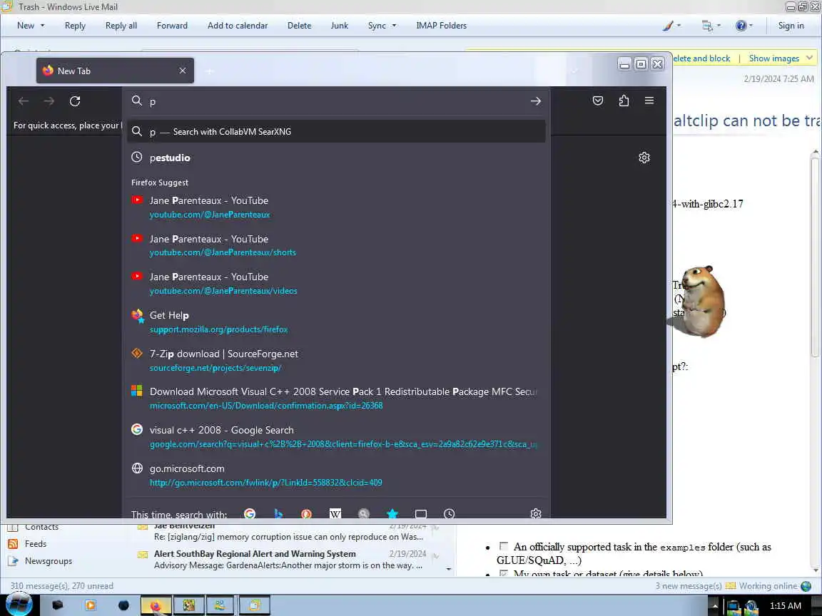Screen dimensions: 822x616
Task: Open the Firefox Extensions puzzle icon
Action: [x=624, y=101]
